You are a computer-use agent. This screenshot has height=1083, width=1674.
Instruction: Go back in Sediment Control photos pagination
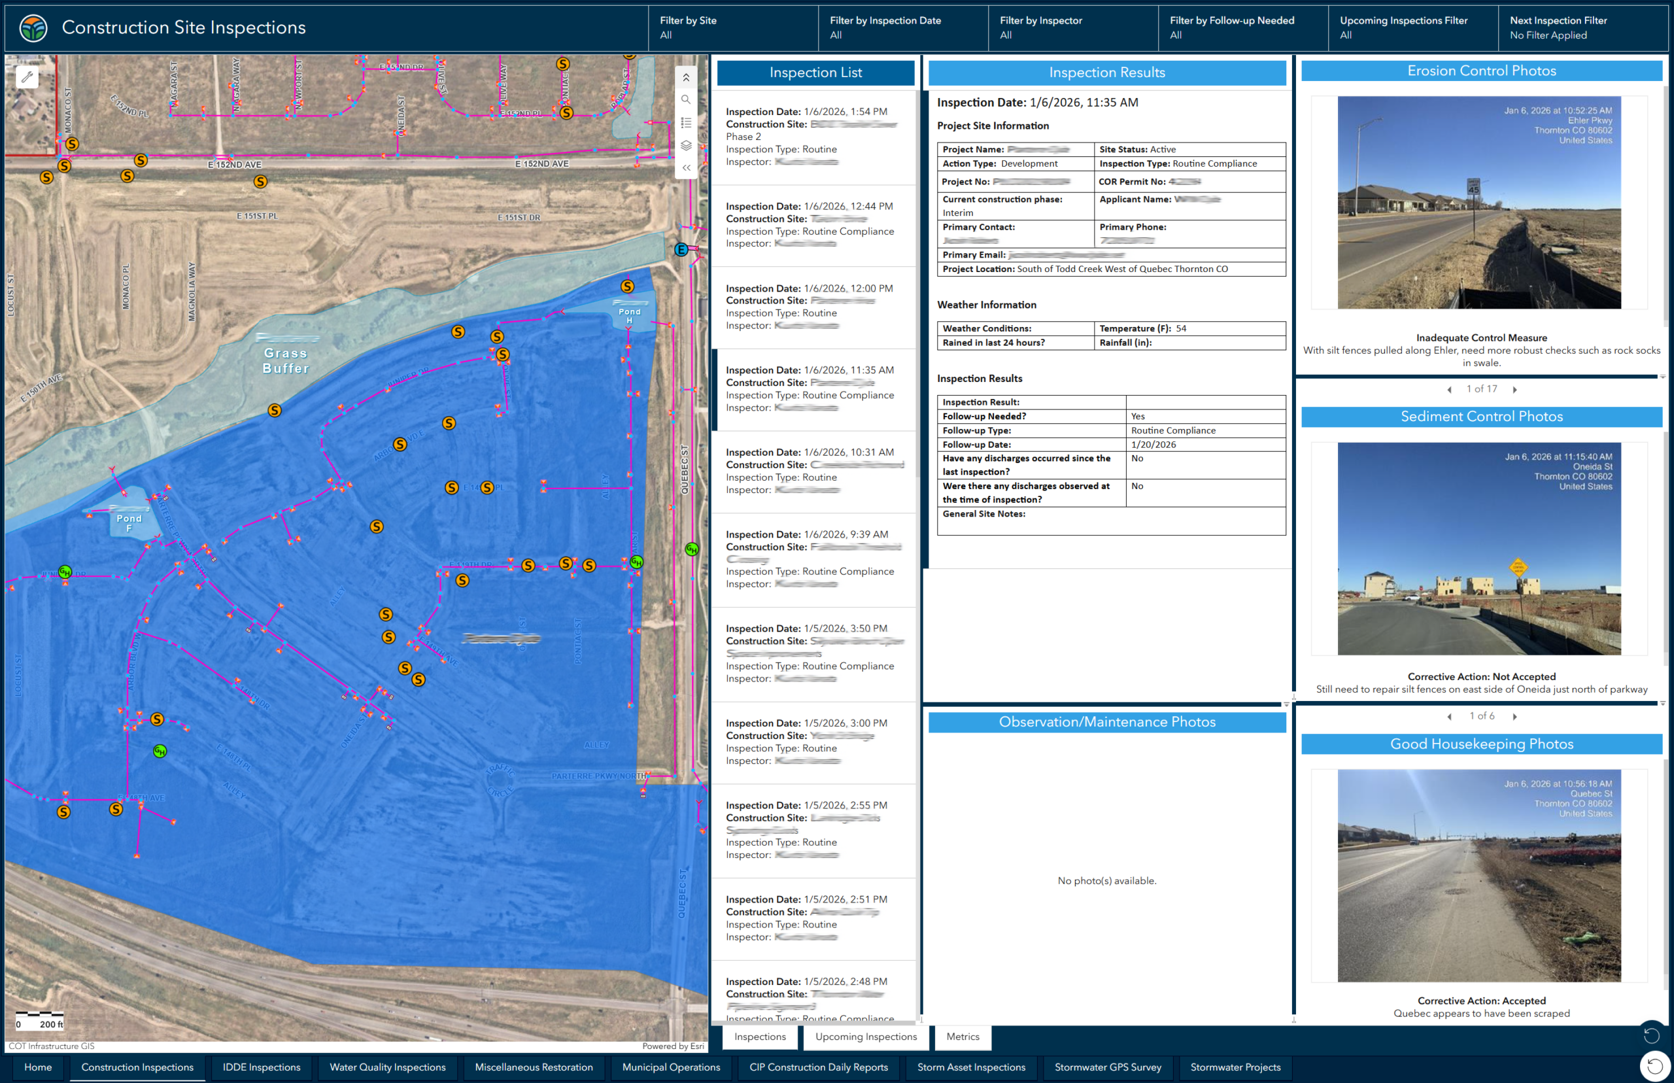click(1450, 716)
